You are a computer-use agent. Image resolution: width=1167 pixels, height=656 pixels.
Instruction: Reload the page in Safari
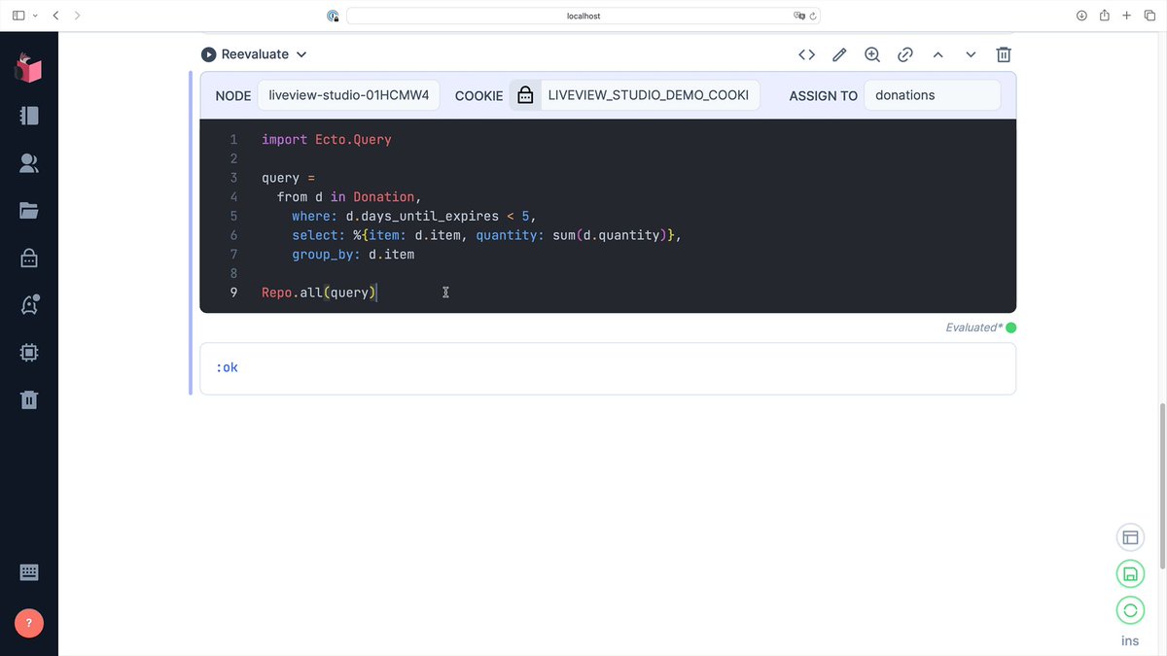coord(813,16)
